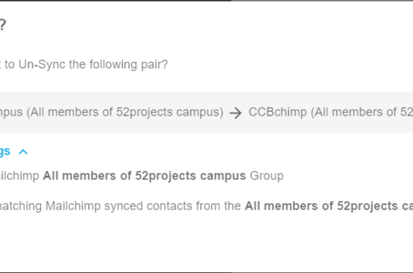413x273 pixels.
Task: Click the question mark ending the dialog title
Action: tap(3, 25)
